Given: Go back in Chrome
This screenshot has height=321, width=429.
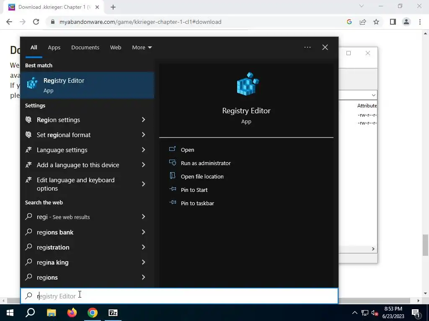Looking at the screenshot, I should point(9,22).
